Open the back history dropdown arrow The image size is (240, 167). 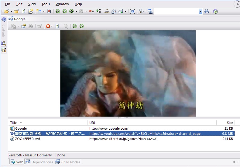[76, 11]
